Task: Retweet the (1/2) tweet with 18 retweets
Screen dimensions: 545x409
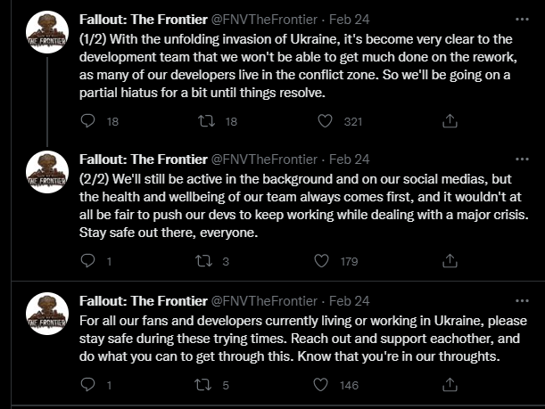Action: coord(206,121)
